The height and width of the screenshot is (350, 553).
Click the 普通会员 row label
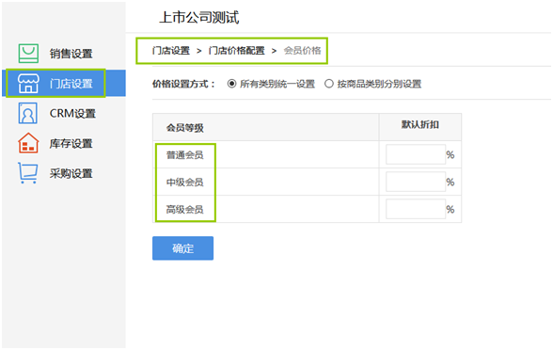184,154
